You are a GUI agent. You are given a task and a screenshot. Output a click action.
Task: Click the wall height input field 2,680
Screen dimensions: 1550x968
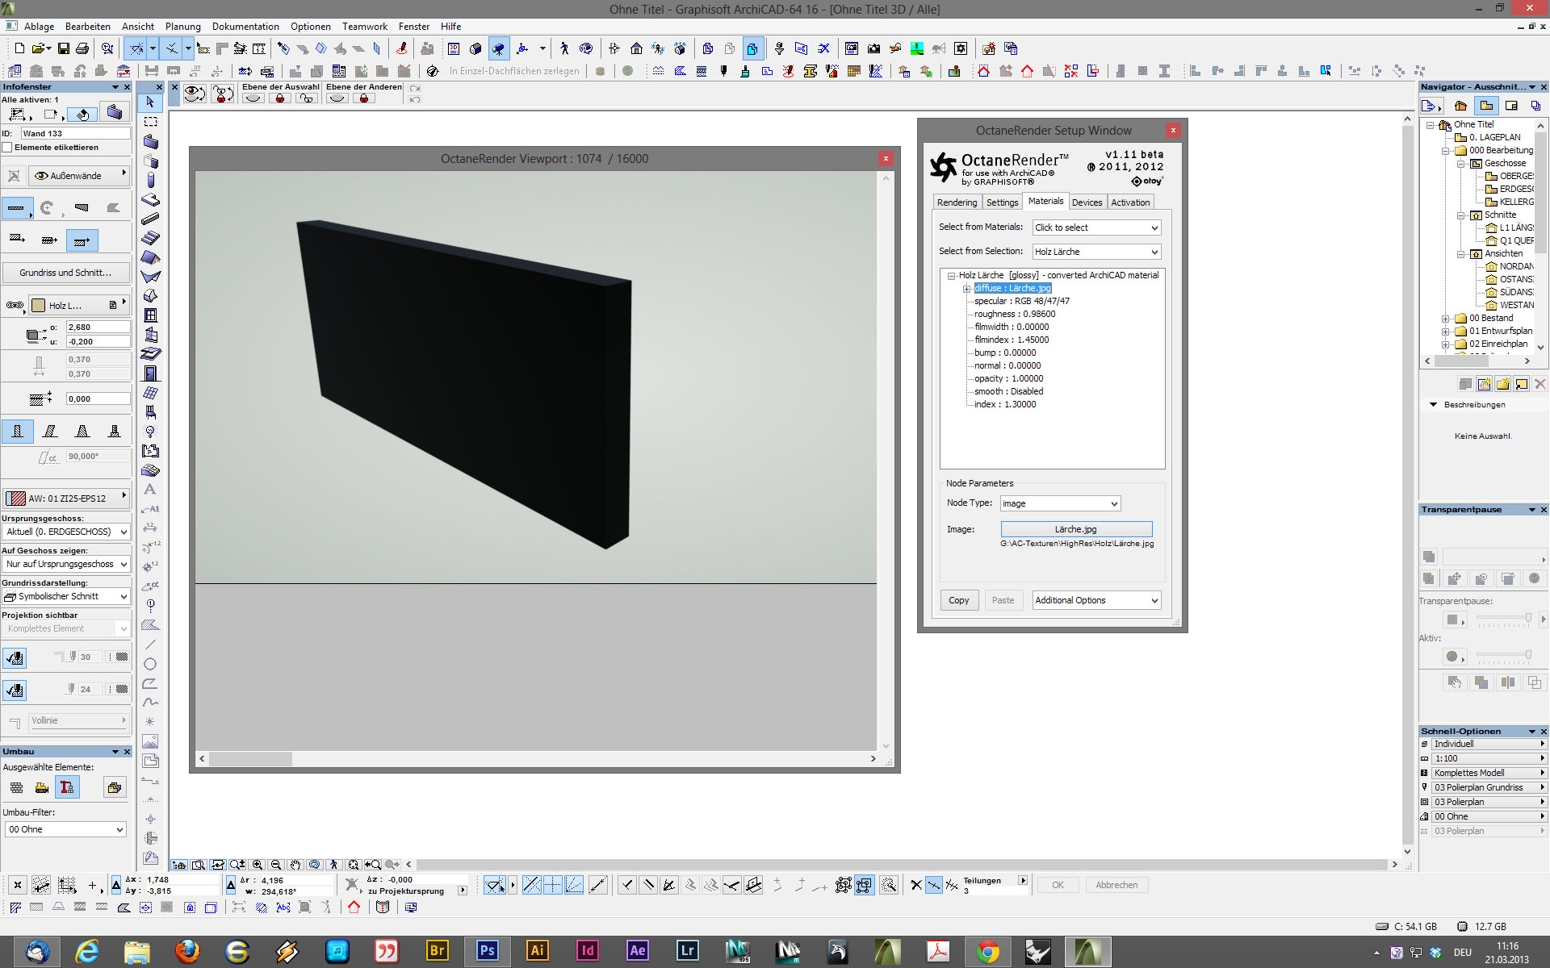97,328
